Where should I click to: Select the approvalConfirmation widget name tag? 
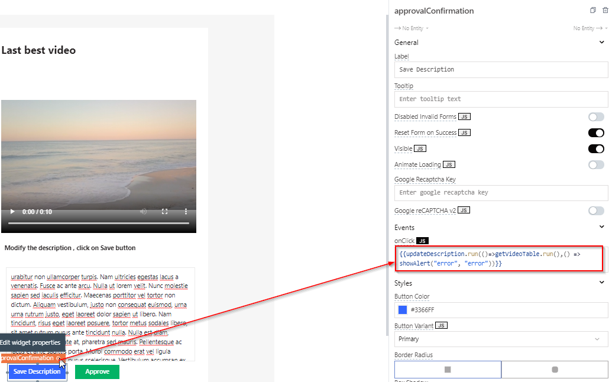pos(30,358)
